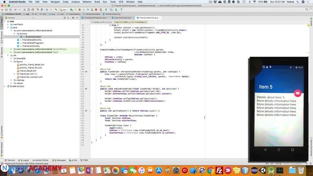This screenshot has width=313, height=176.
Task: Select DummyContent class in project tree
Action: (33, 37)
